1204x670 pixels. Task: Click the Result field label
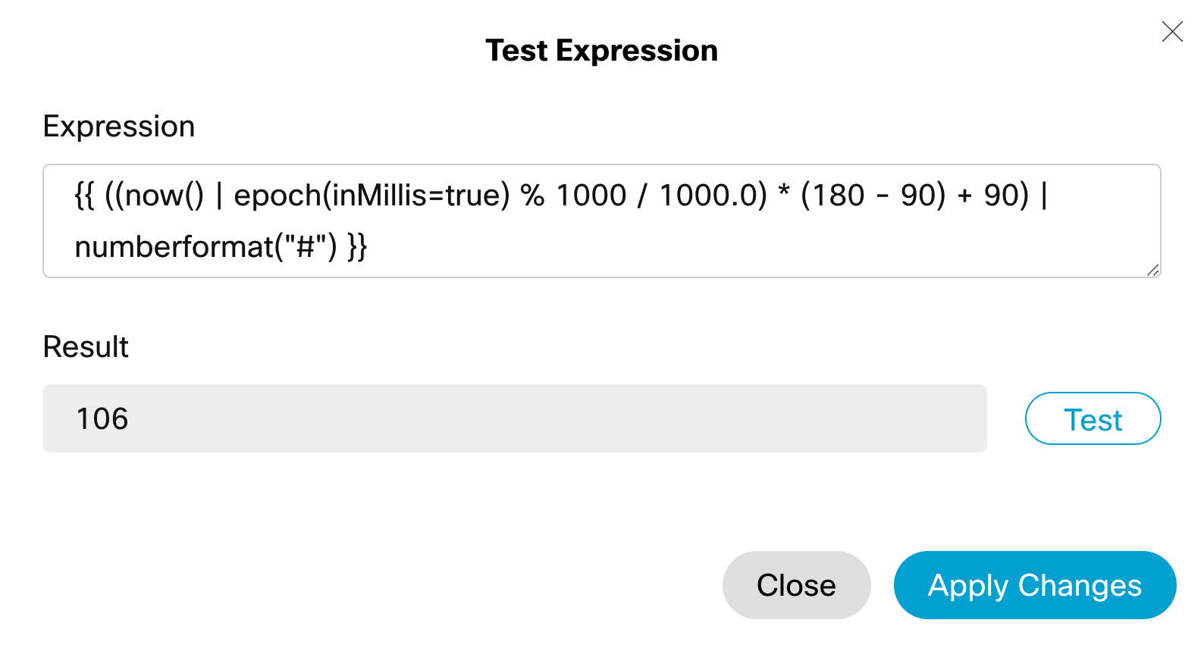[x=86, y=347]
